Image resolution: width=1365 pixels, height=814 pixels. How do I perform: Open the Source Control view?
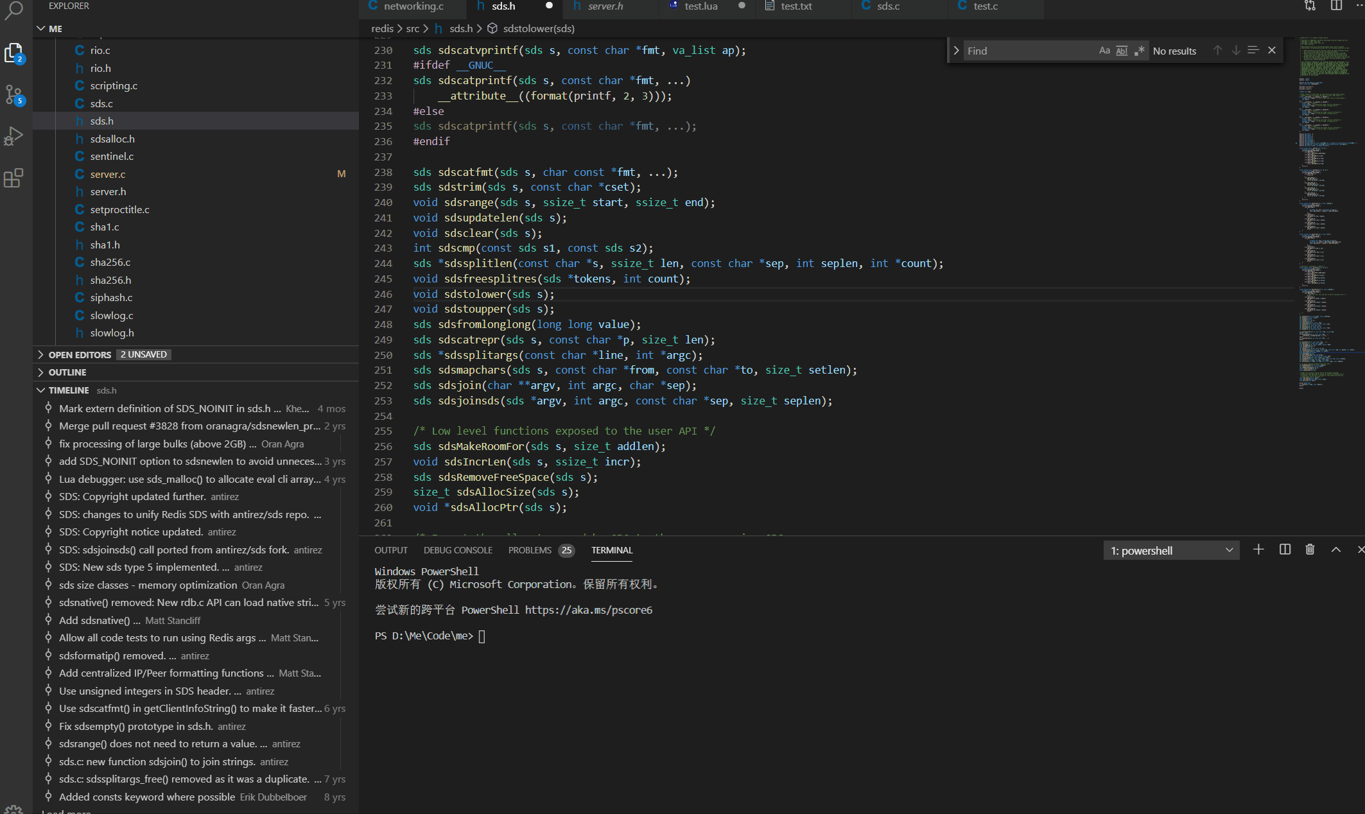click(14, 94)
